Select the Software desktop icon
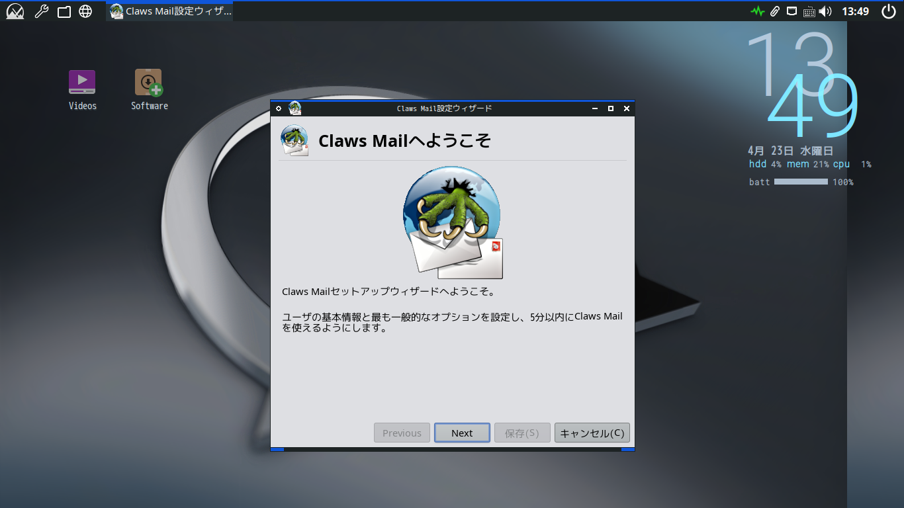Image resolution: width=904 pixels, height=508 pixels. pyautogui.click(x=149, y=90)
